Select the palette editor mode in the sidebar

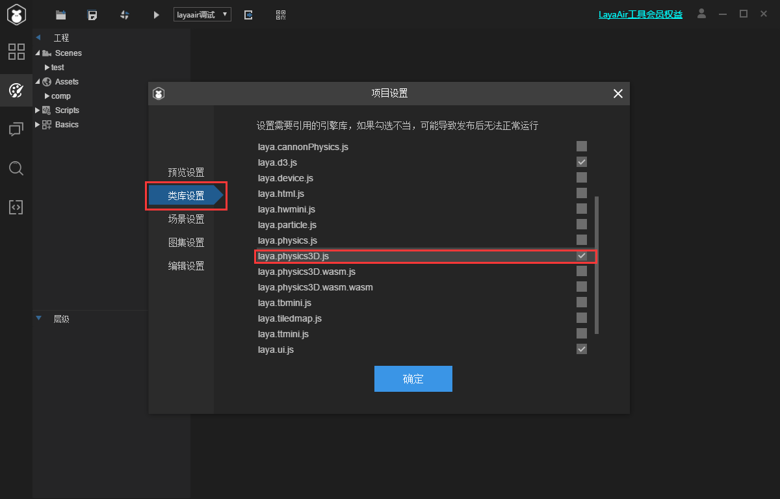pyautogui.click(x=16, y=90)
